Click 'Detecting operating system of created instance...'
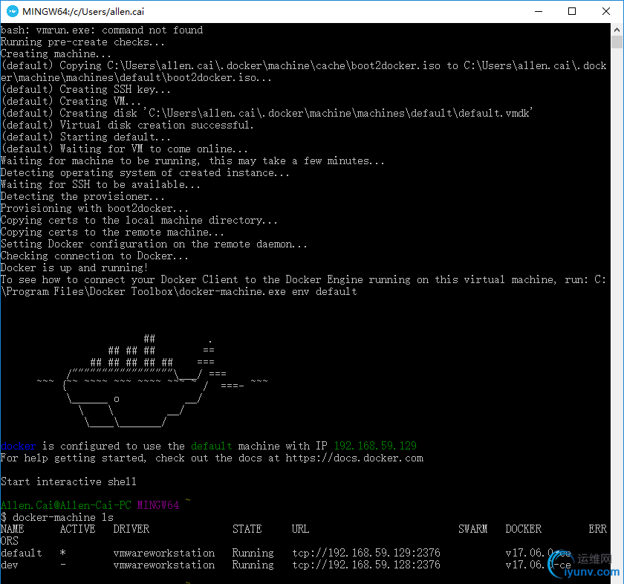 [x=146, y=173]
